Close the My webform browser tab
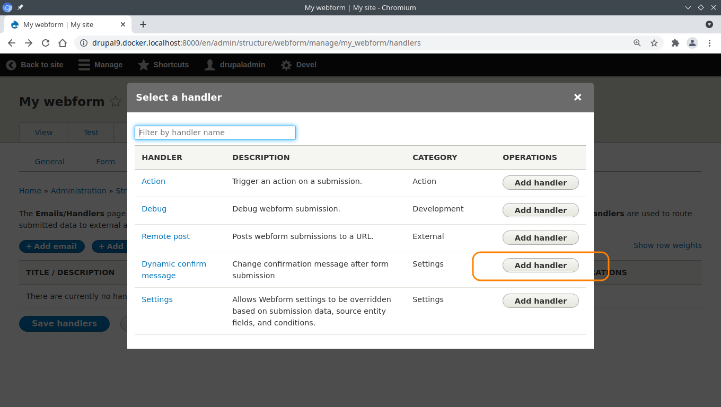Image resolution: width=721 pixels, height=407 pixels. [x=123, y=24]
